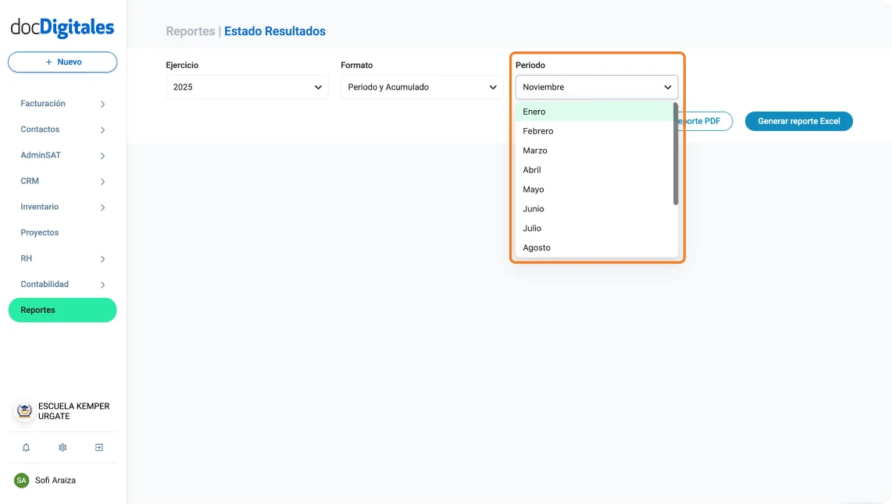Click the Nuevo button
This screenshot has height=504, width=892.
pos(62,62)
